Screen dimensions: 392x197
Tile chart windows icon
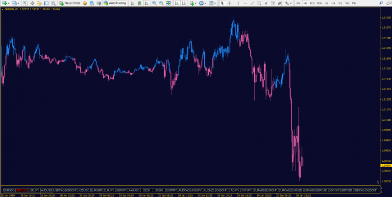tap(169, 3)
